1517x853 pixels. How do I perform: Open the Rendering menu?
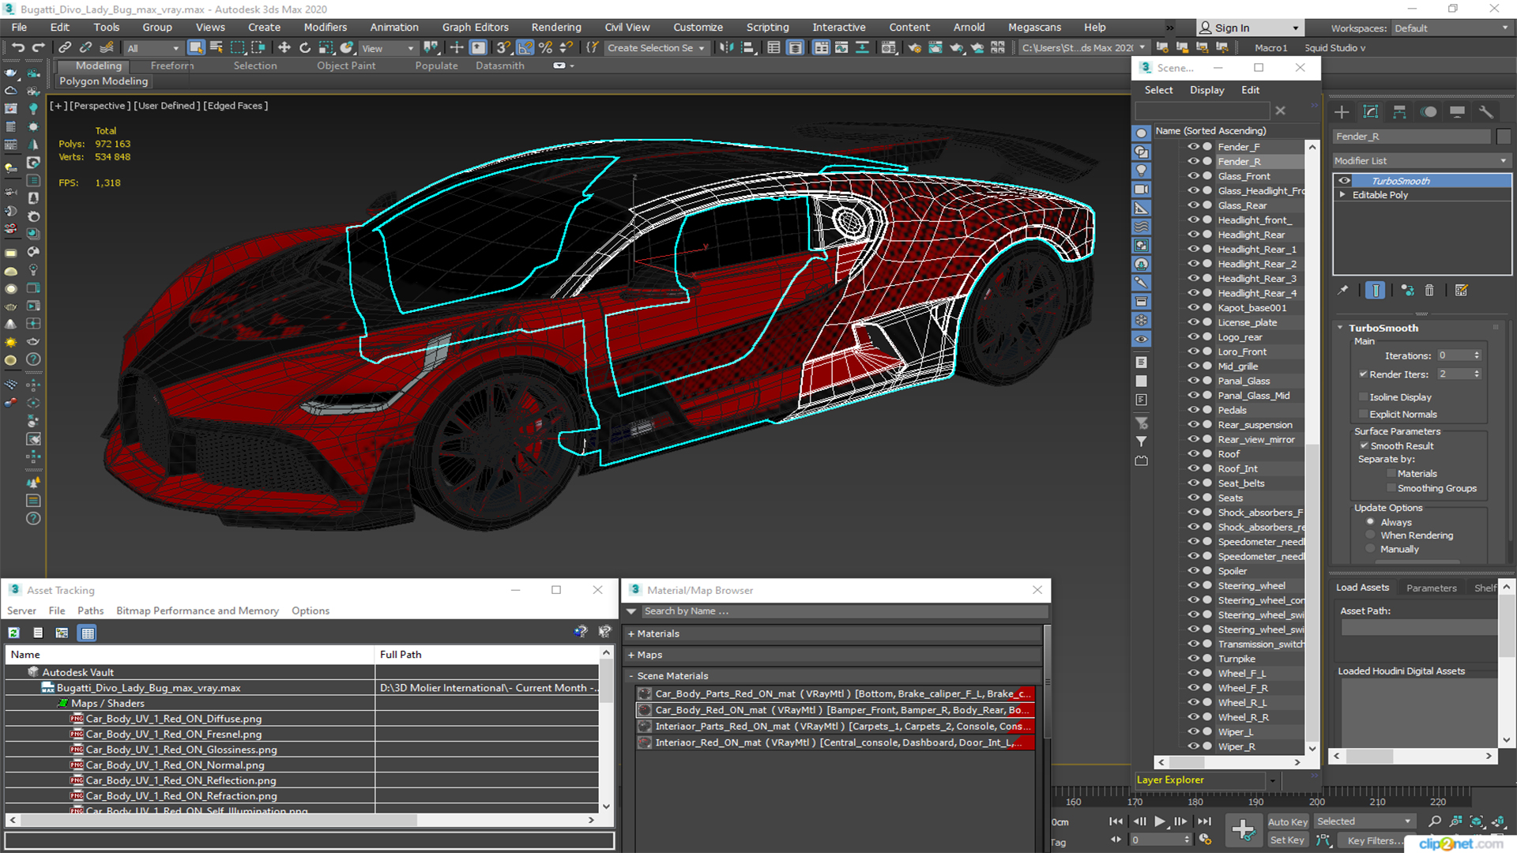click(555, 27)
